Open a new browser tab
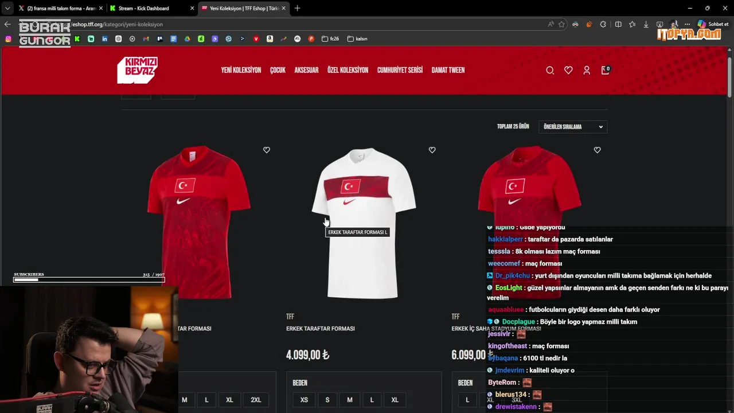The width and height of the screenshot is (734, 413). pyautogui.click(x=297, y=8)
